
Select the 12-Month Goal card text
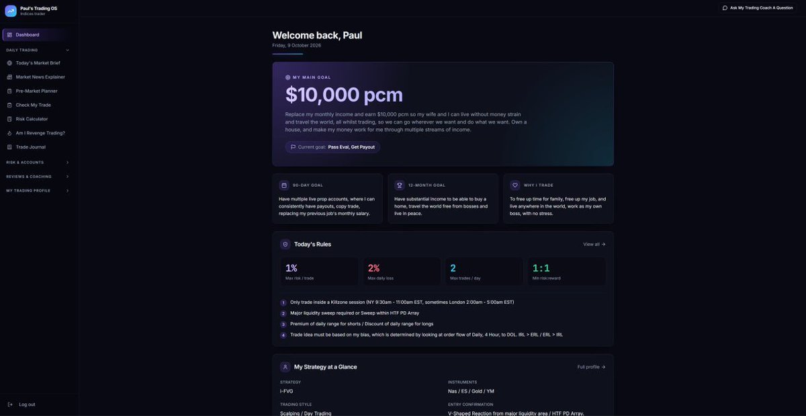click(441, 206)
